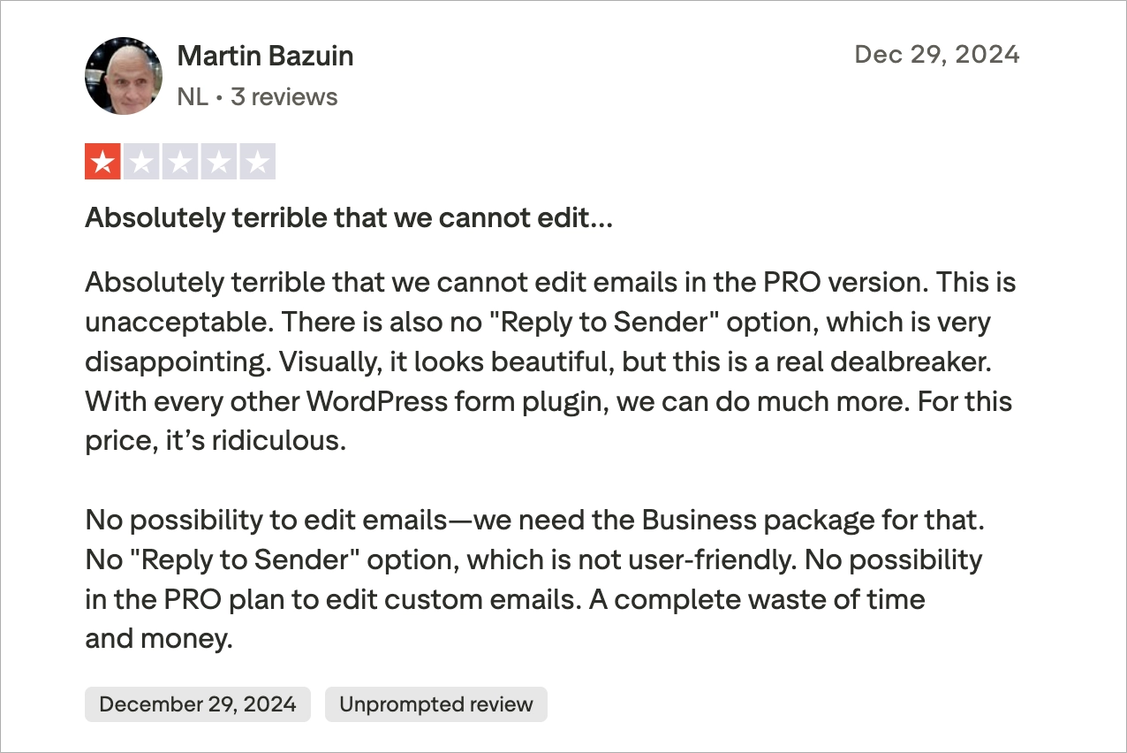Click the NL country label
Screen dimensions: 1127x753
(193, 96)
